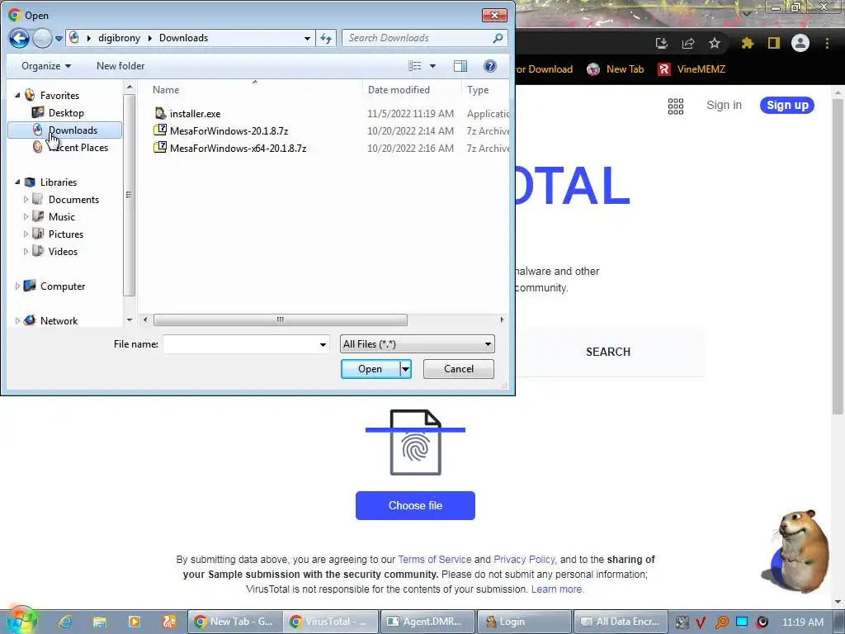Viewport: 845px width, 634px height.
Task: Select Libraries in navigation pane
Action: click(x=59, y=182)
